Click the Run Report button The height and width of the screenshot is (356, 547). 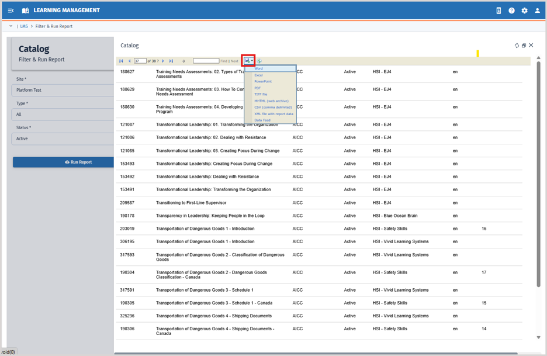coord(64,162)
